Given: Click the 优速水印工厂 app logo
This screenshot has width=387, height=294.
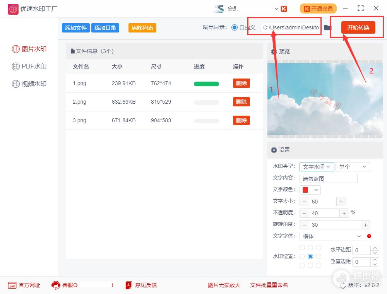Looking at the screenshot, I should (13, 9).
